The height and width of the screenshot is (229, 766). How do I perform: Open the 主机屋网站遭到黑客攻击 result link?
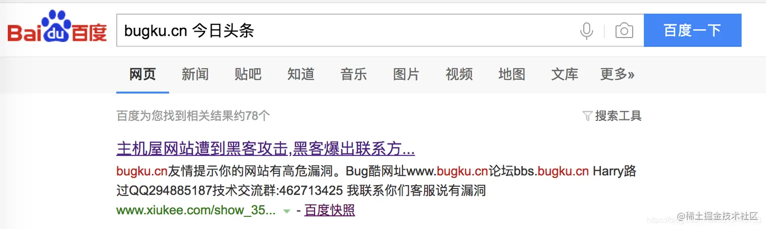pos(265,149)
